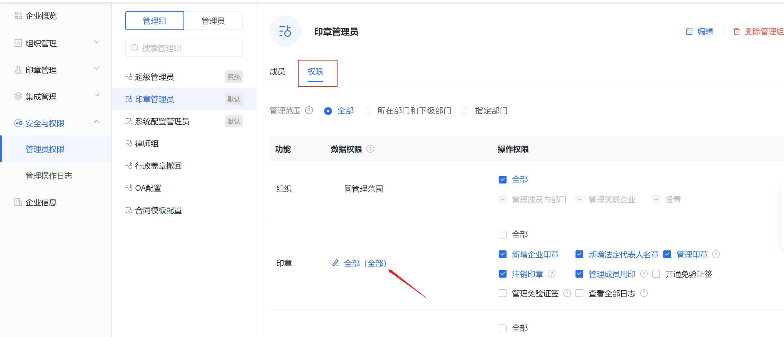Uncheck the 新增企业印章 checkbox
Image resolution: width=784 pixels, height=337 pixels.
pos(502,254)
